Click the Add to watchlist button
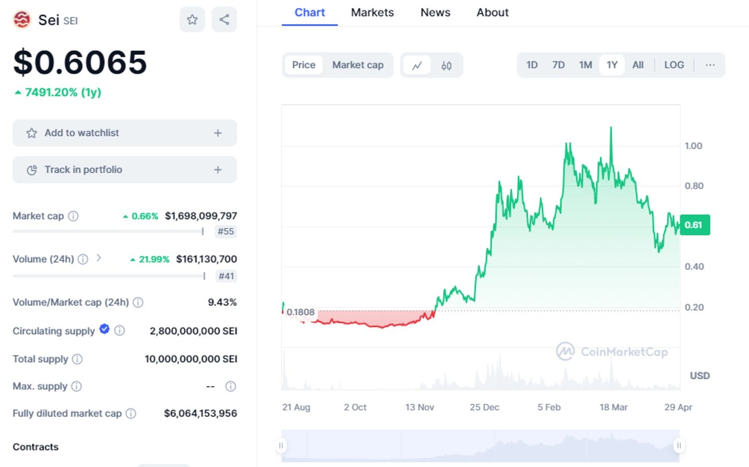Viewport: 749px width, 467px height. click(124, 133)
